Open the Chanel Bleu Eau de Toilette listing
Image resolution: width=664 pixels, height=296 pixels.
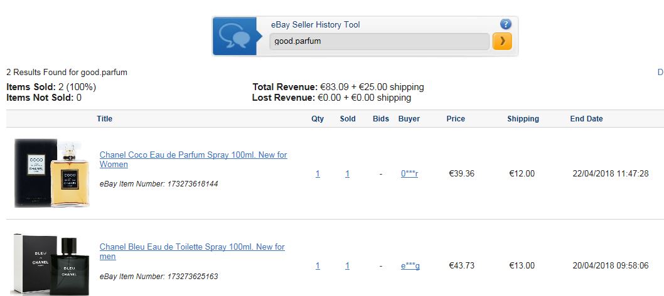[x=192, y=252]
